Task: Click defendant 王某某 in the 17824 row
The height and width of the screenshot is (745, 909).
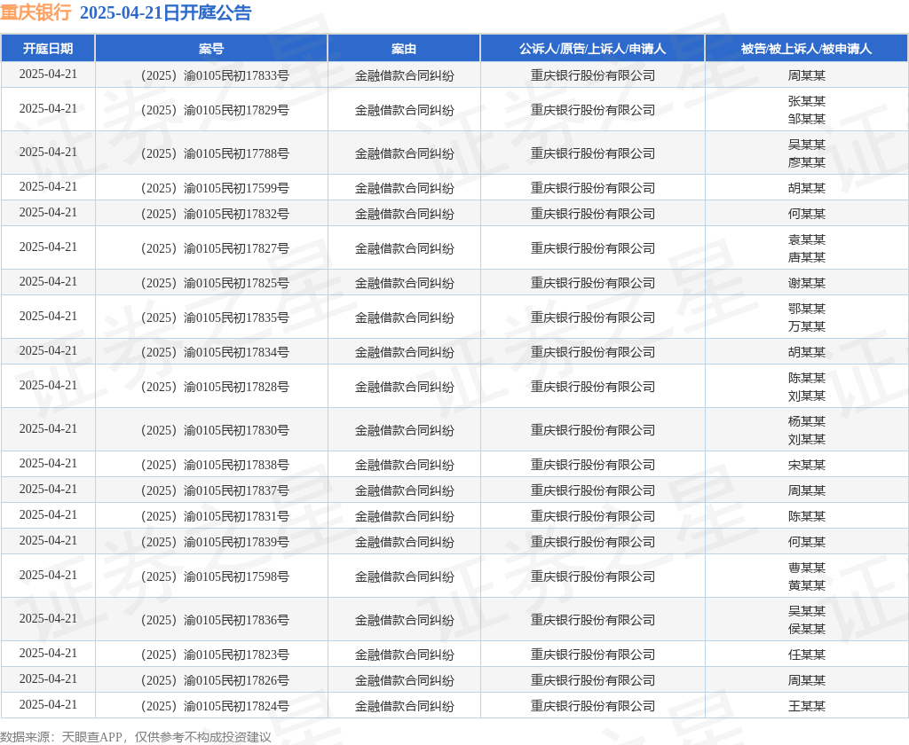Action: 806,706
